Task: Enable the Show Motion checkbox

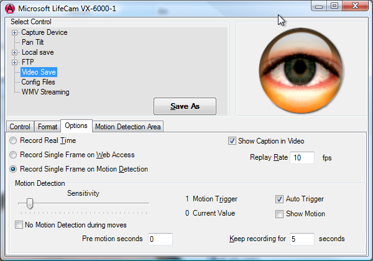Action: pyautogui.click(x=280, y=214)
